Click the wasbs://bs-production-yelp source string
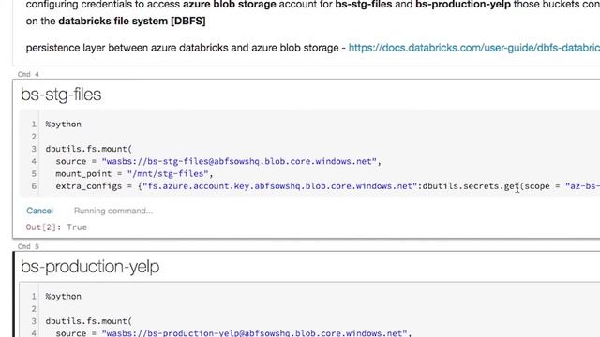 click(x=254, y=333)
